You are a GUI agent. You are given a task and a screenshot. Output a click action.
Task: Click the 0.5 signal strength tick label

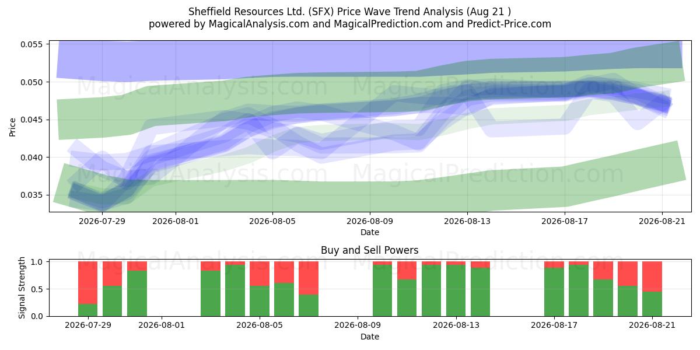(38, 289)
